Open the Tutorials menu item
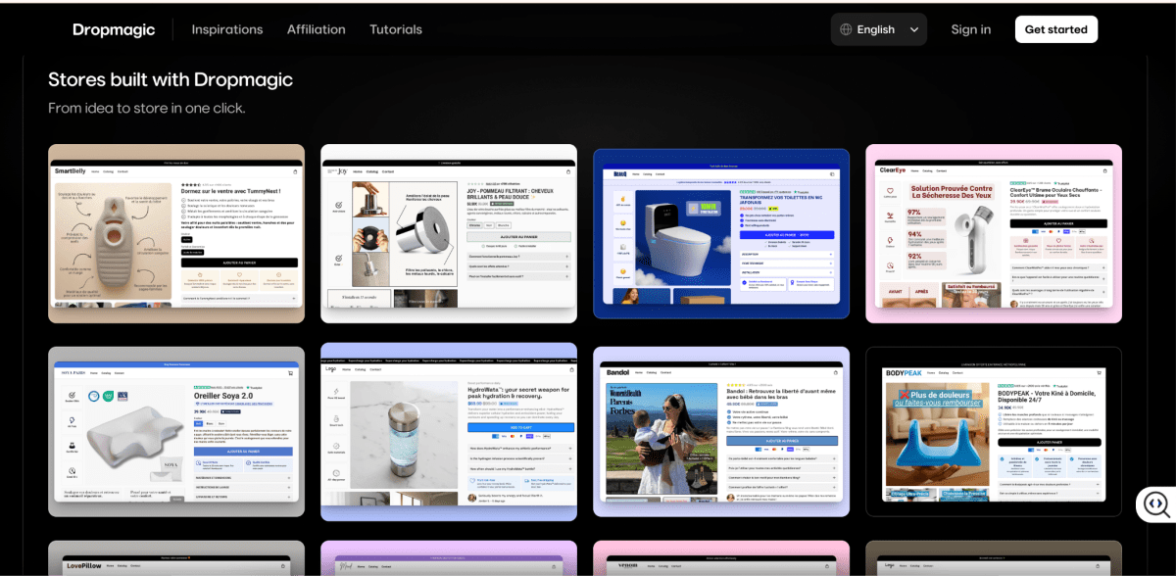1176x576 pixels. pyautogui.click(x=396, y=29)
